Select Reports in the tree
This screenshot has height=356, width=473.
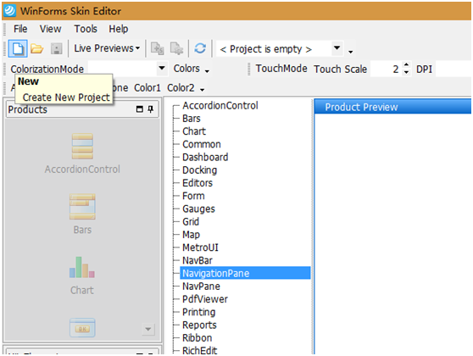tap(199, 325)
